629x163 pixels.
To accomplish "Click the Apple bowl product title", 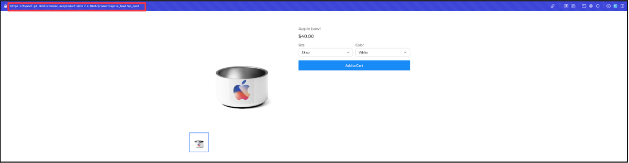I will [309, 29].
